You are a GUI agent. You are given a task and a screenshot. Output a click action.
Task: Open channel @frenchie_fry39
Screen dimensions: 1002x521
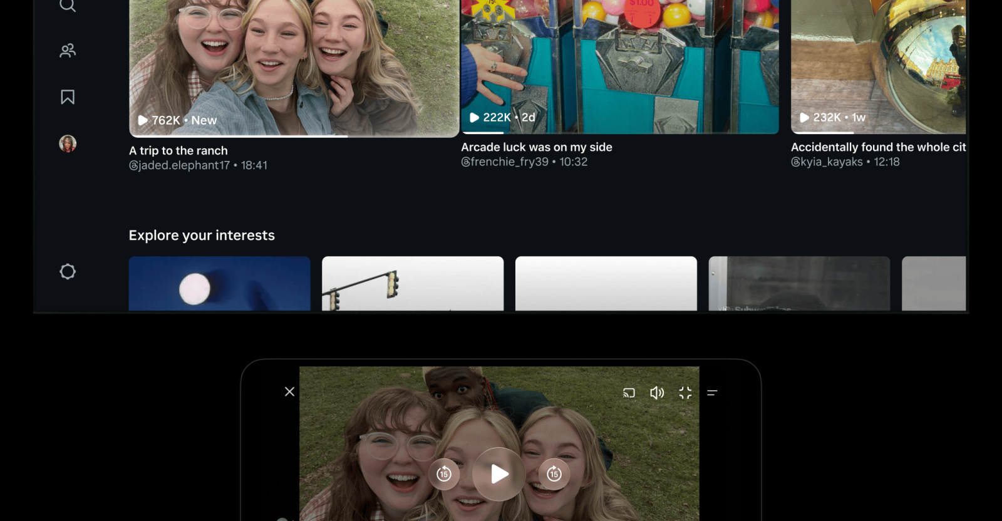pos(505,162)
